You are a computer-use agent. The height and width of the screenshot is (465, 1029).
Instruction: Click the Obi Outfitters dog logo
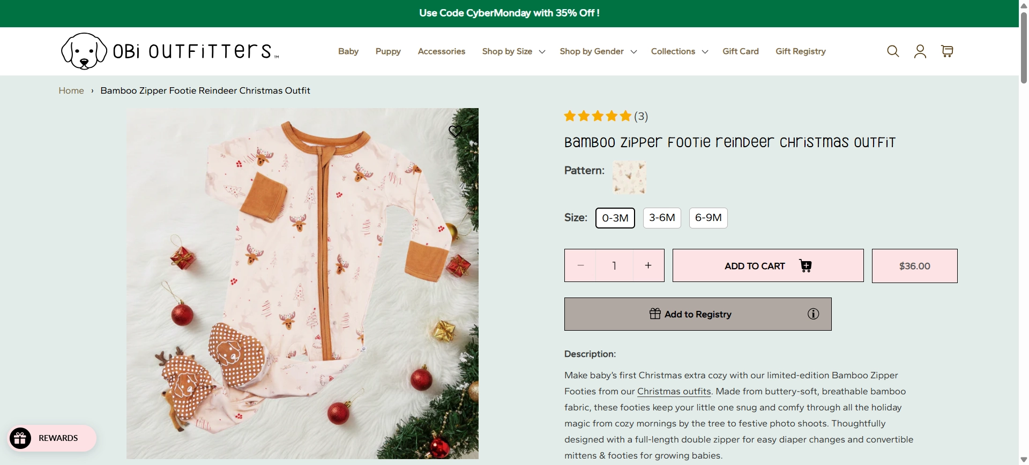(x=84, y=51)
